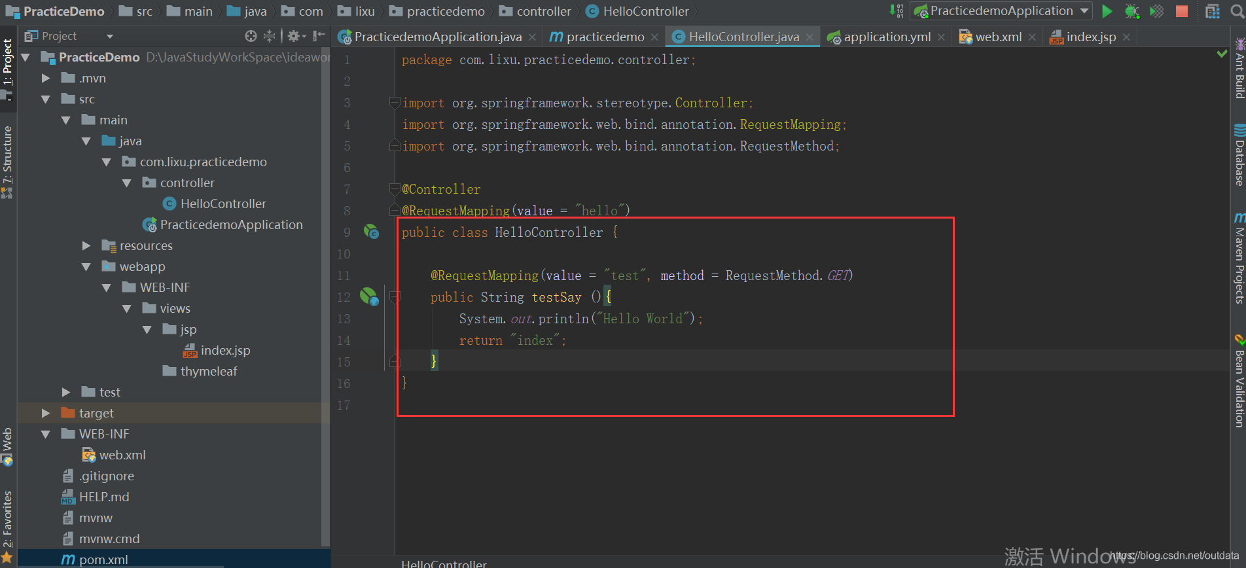Viewport: 1246px width, 568px height.
Task: Open the Database side panel
Action: 1239,155
